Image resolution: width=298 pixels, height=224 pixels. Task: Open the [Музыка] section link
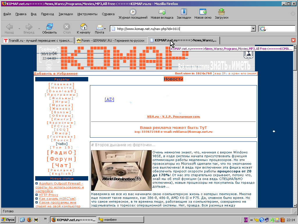click(x=61, y=105)
